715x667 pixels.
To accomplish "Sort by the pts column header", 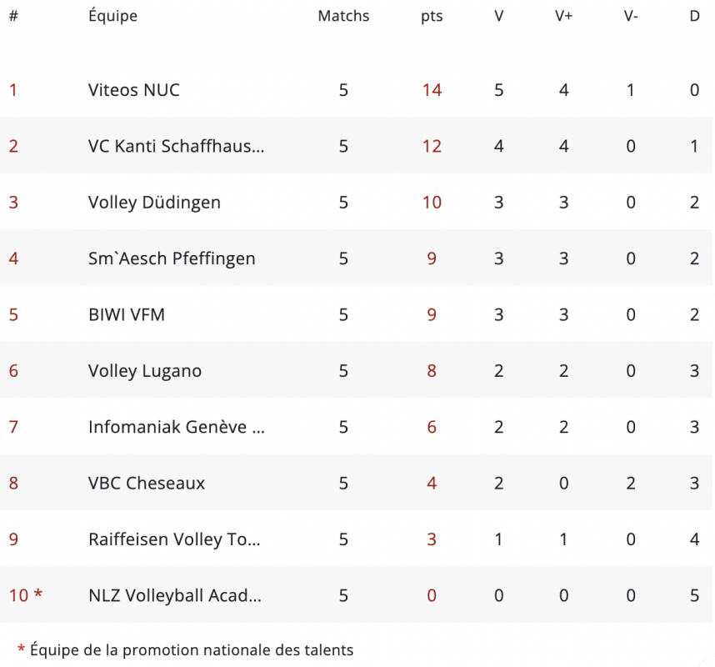I will point(432,17).
